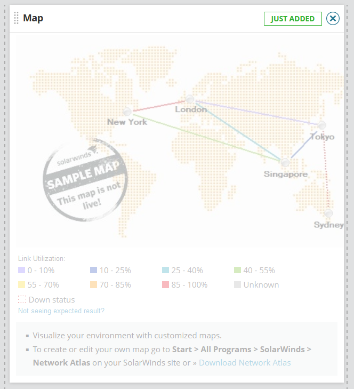Click the 0 - 10% legend swatch

(x=22, y=271)
